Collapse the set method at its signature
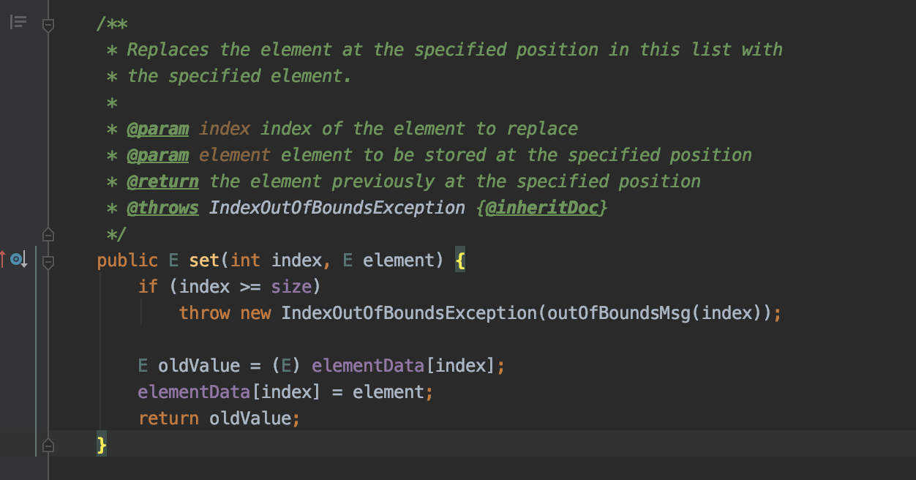Image resolution: width=916 pixels, height=480 pixels. [x=48, y=261]
